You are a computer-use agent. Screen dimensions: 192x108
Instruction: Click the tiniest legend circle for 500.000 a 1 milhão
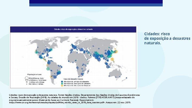[x=27, y=84]
